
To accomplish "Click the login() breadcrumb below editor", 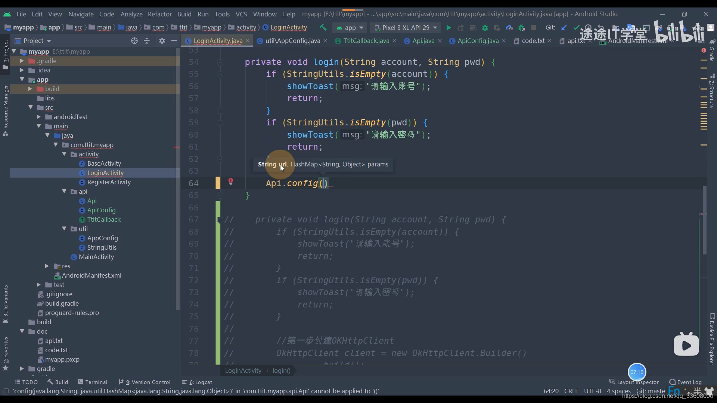I will [x=281, y=371].
